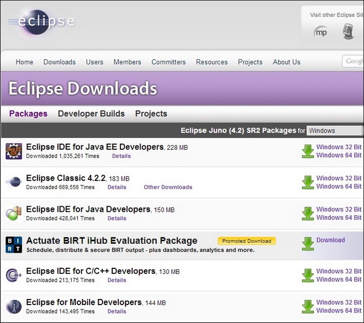Download Java EE Developers Windows 32 Bit

[x=339, y=147]
